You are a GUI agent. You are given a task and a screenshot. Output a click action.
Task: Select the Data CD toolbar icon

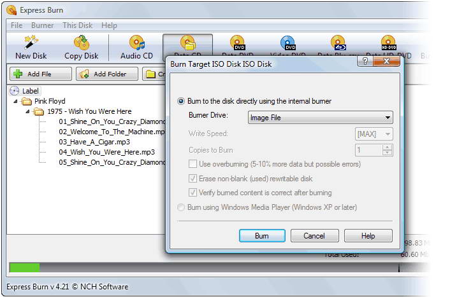187,43
